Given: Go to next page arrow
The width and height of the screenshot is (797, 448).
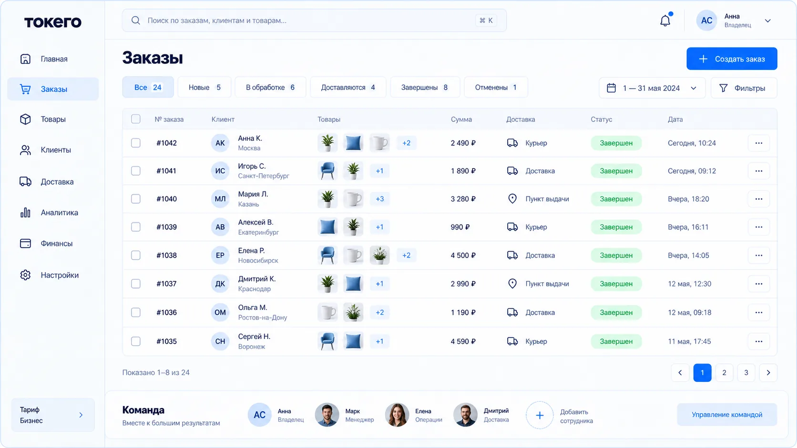Looking at the screenshot, I should point(768,373).
